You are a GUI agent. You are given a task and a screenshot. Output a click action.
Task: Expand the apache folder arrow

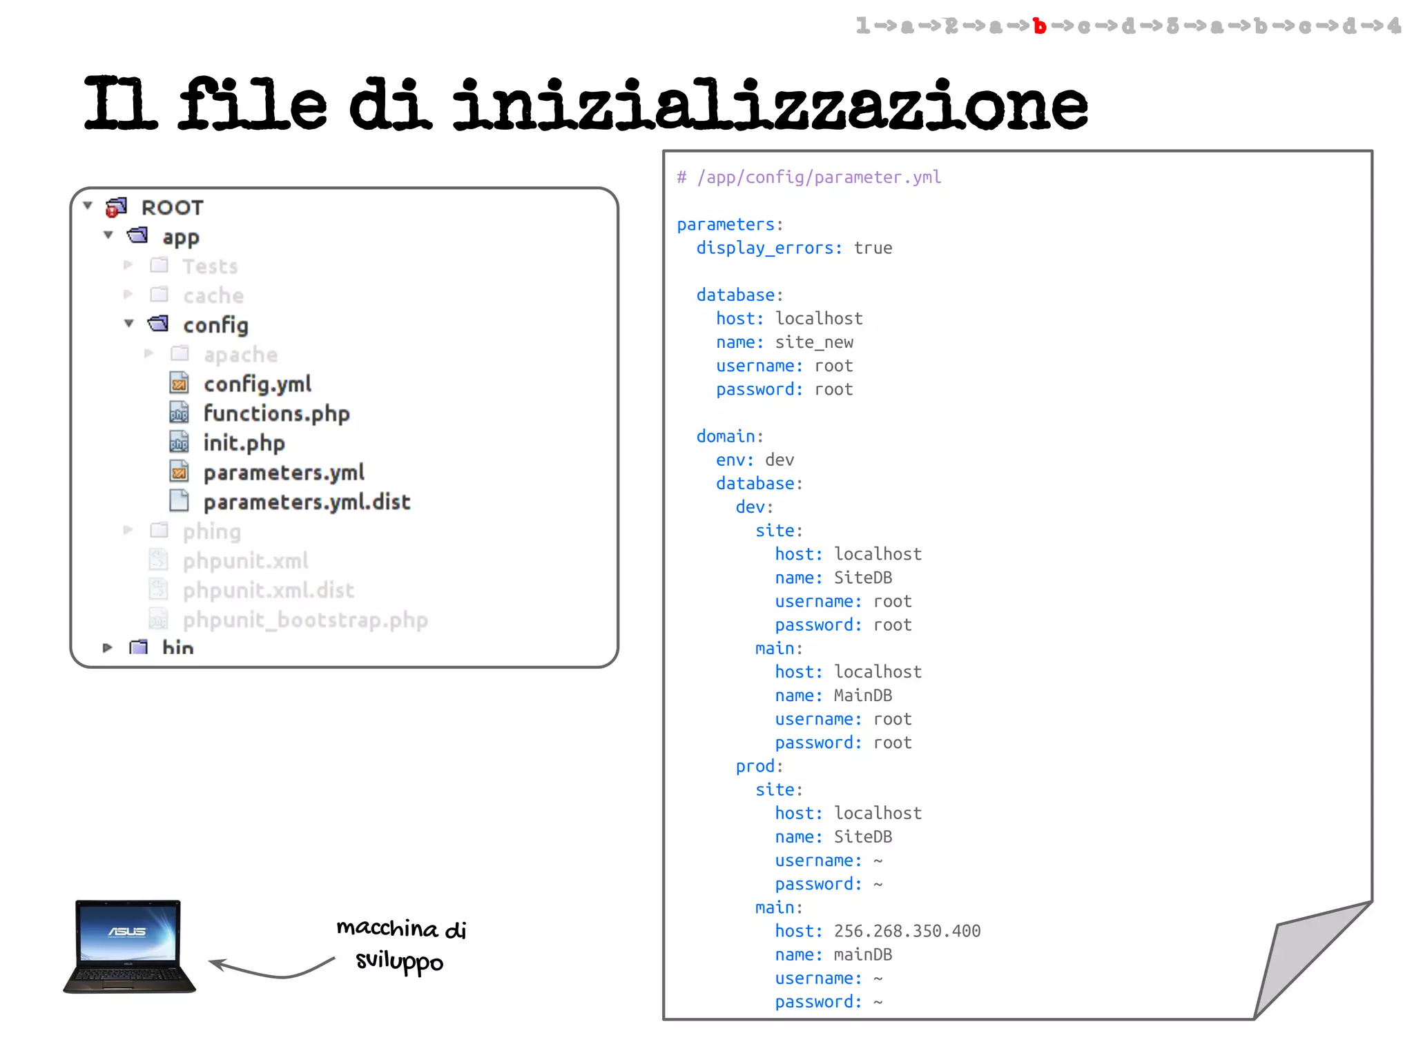pos(148,353)
